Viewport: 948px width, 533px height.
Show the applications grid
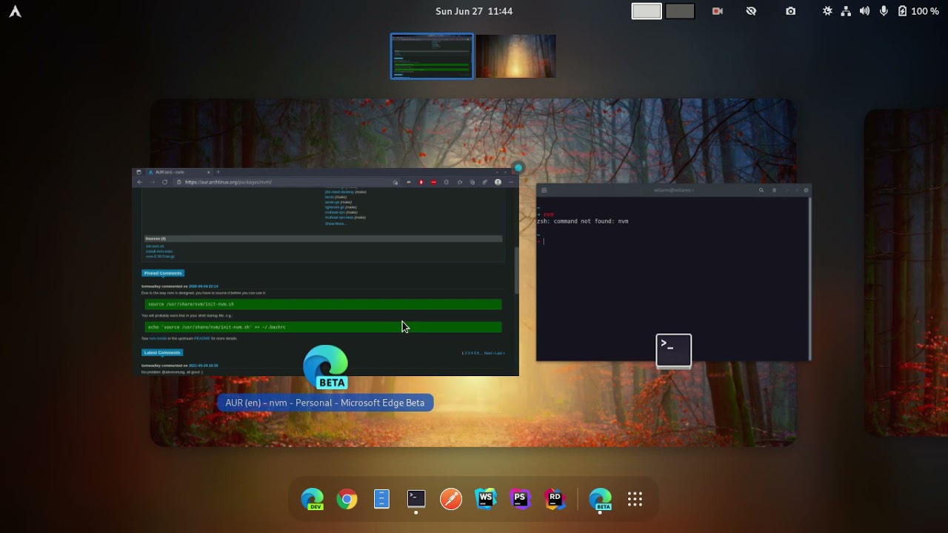(635, 500)
